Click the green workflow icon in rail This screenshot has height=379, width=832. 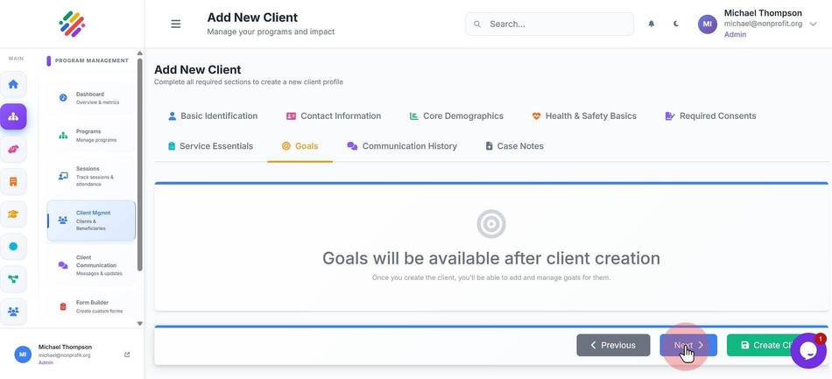tap(13, 279)
